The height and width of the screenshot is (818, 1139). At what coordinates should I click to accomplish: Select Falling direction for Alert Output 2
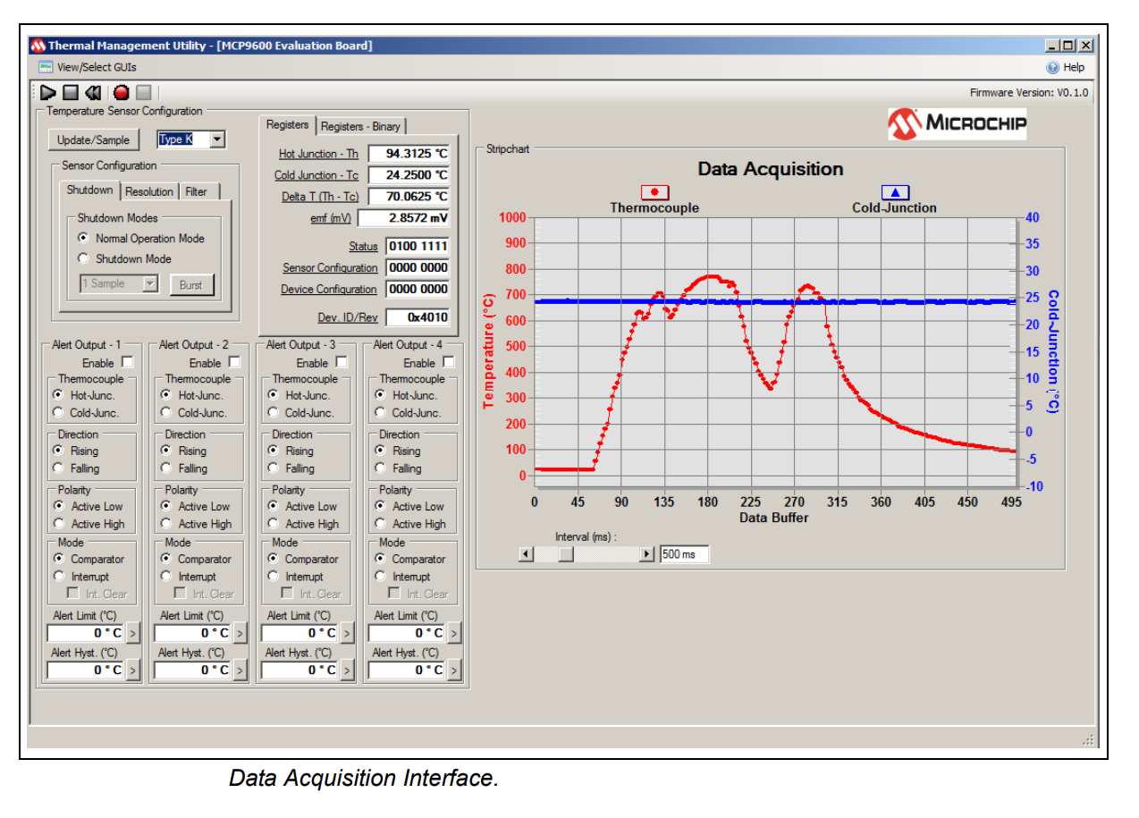pos(167,468)
